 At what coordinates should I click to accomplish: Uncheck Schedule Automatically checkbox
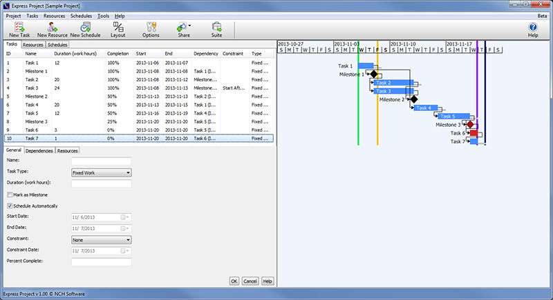tap(10, 206)
